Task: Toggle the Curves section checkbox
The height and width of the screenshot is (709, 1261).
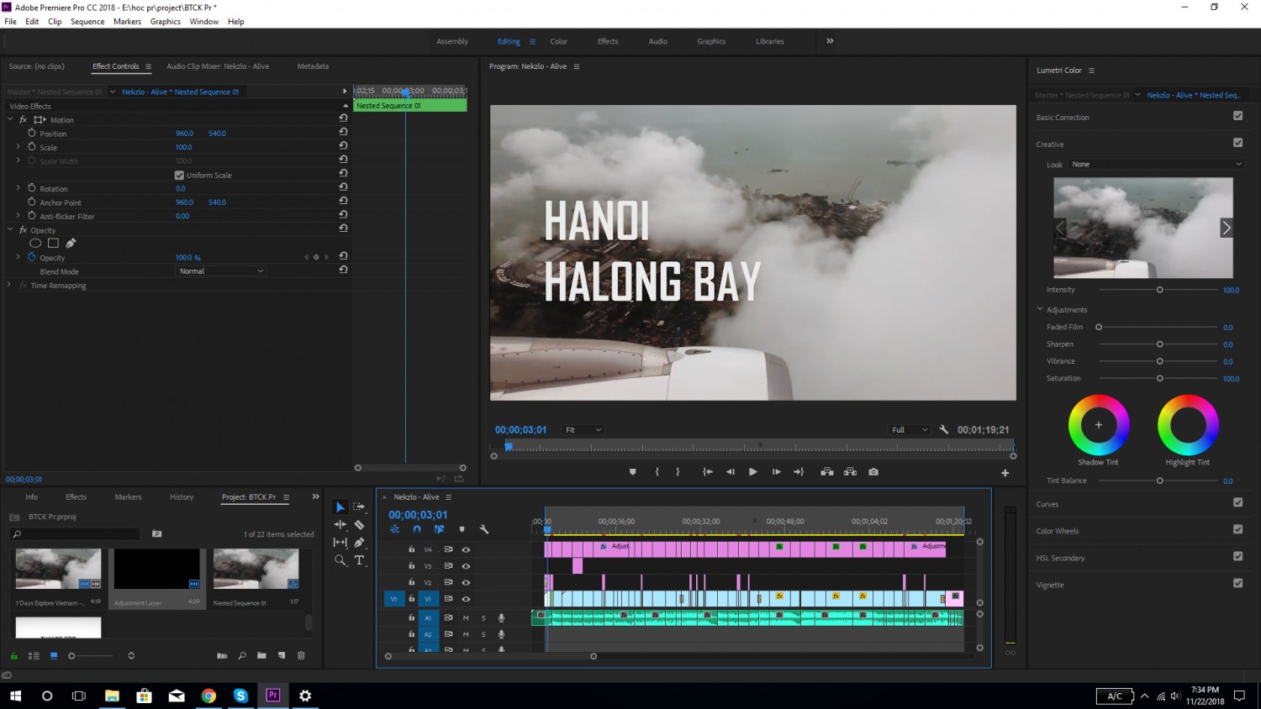Action: point(1237,502)
